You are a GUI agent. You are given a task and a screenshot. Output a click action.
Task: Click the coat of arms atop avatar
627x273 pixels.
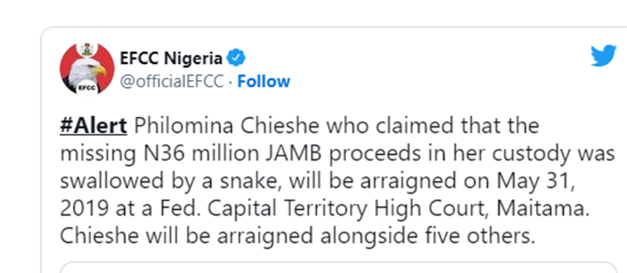point(86,49)
